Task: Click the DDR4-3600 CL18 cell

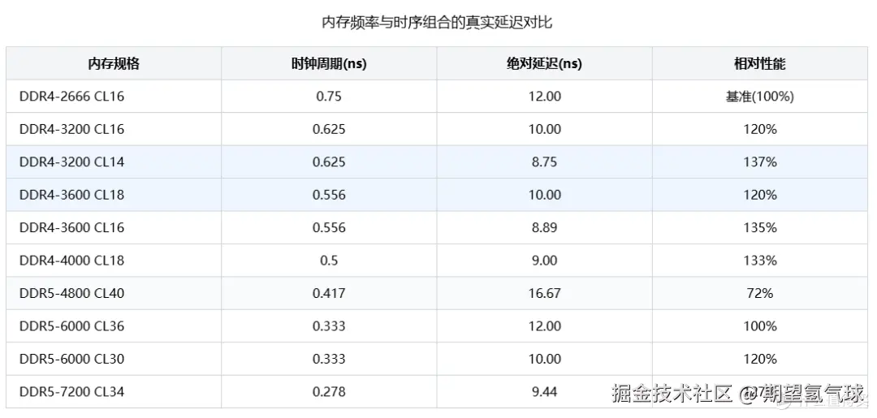Action: pos(71,195)
